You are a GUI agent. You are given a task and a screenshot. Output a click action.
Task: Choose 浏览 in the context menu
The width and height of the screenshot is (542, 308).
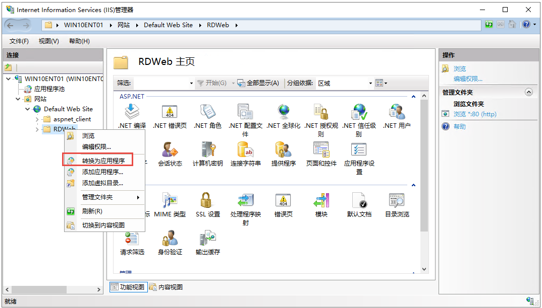pyautogui.click(x=104, y=136)
